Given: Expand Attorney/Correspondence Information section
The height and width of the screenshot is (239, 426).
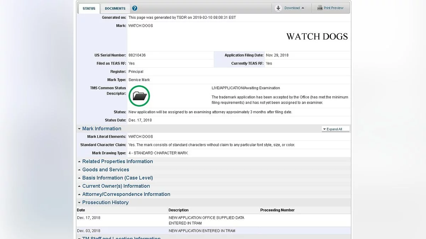Looking at the screenshot, I should 126,194.
